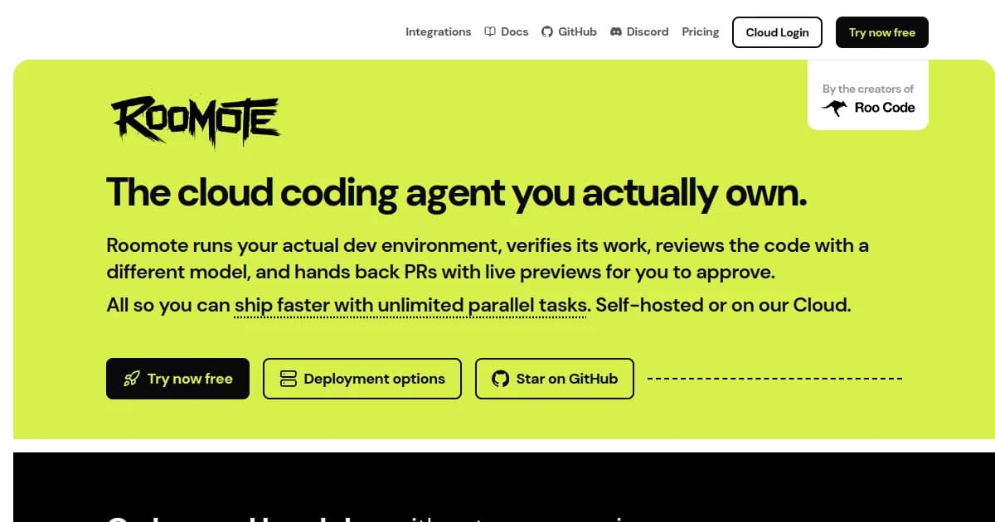The height and width of the screenshot is (522, 995).
Task: Click the Cloud Login button
Action: click(777, 32)
